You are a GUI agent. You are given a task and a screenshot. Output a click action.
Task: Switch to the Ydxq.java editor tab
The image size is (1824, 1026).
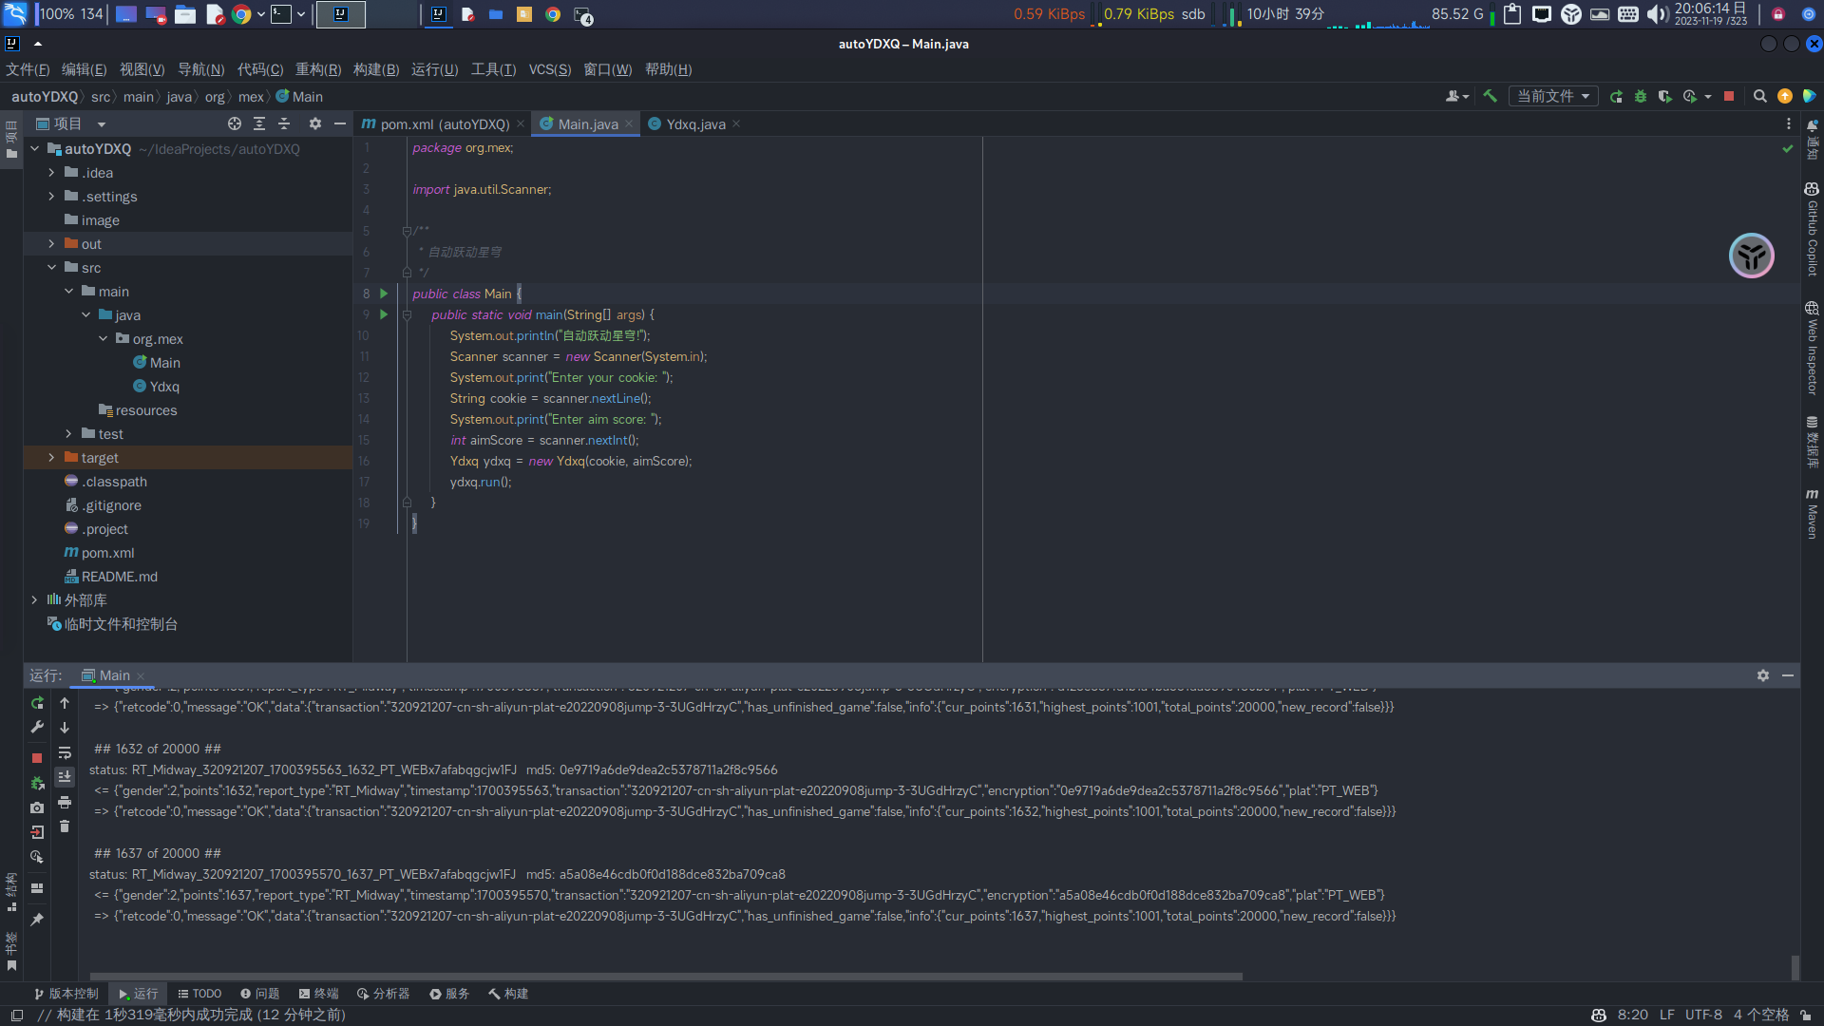coord(694,123)
